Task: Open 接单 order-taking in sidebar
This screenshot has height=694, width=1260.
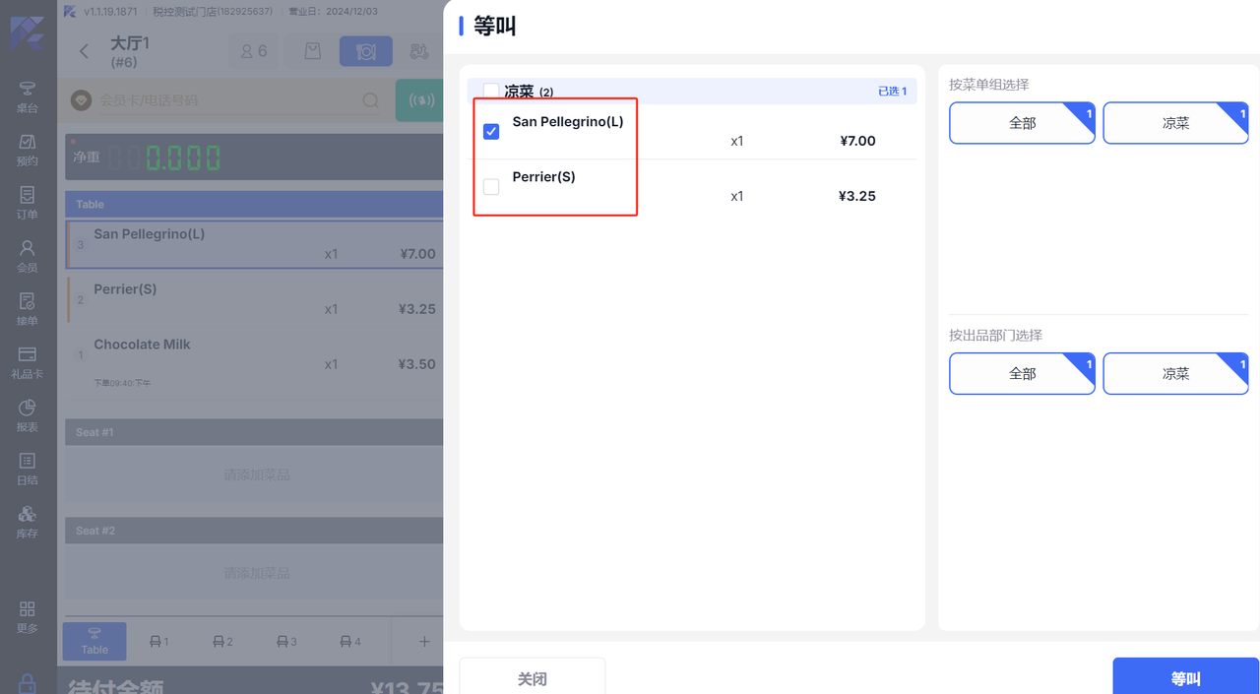Action: click(x=28, y=309)
